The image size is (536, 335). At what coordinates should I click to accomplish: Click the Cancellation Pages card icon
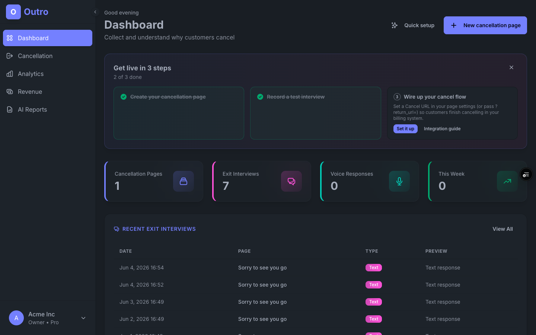184,181
